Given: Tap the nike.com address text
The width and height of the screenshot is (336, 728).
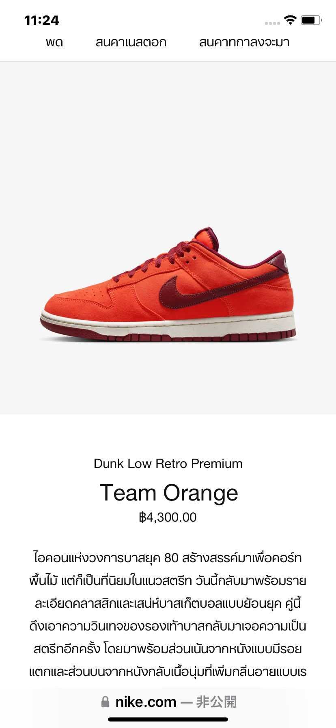Looking at the screenshot, I should (x=146, y=702).
